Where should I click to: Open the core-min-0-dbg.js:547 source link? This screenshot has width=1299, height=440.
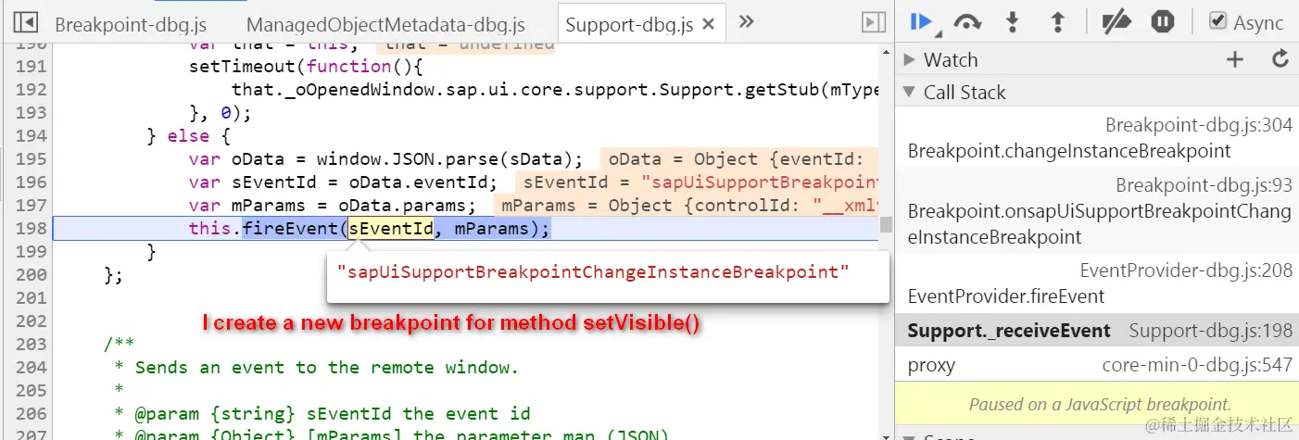[x=1197, y=365]
